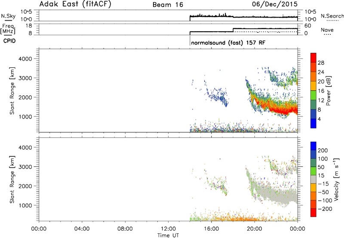
Task: Click the "Freq. [MHz]" axis label
Action: click(x=8, y=29)
